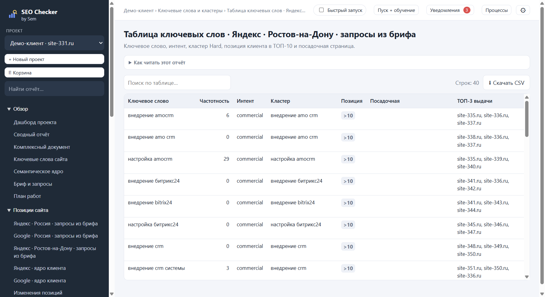Toggle the Быстрый запуск checkbox
This screenshot has width=545, height=297.
pyautogui.click(x=321, y=10)
